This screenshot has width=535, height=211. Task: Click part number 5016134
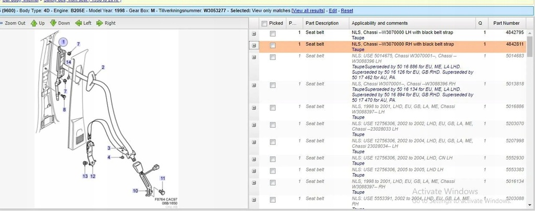pyautogui.click(x=515, y=181)
